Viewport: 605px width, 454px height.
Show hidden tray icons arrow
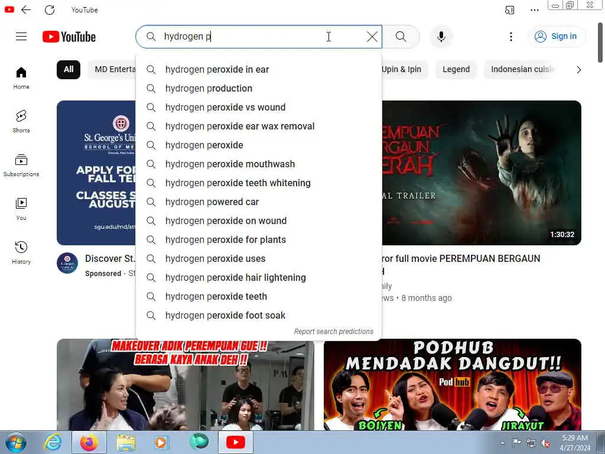pyautogui.click(x=502, y=443)
